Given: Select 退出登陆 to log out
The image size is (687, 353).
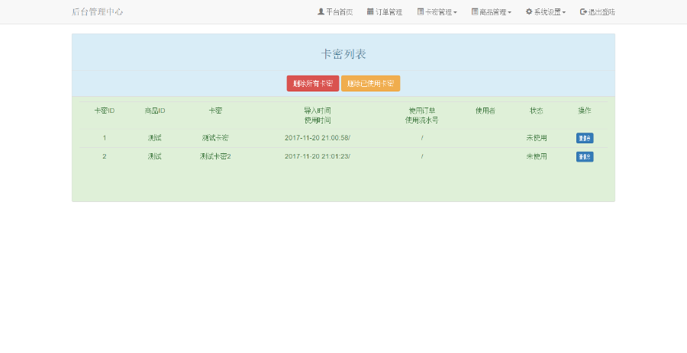Looking at the screenshot, I should point(598,11).
